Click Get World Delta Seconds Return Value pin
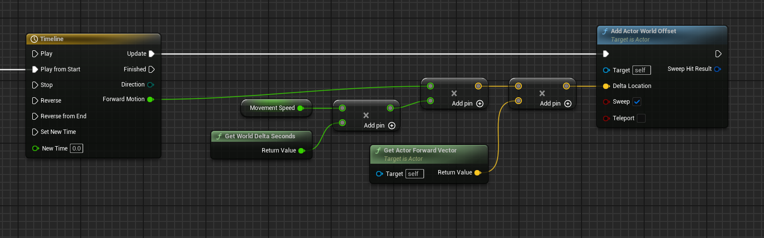 (301, 151)
